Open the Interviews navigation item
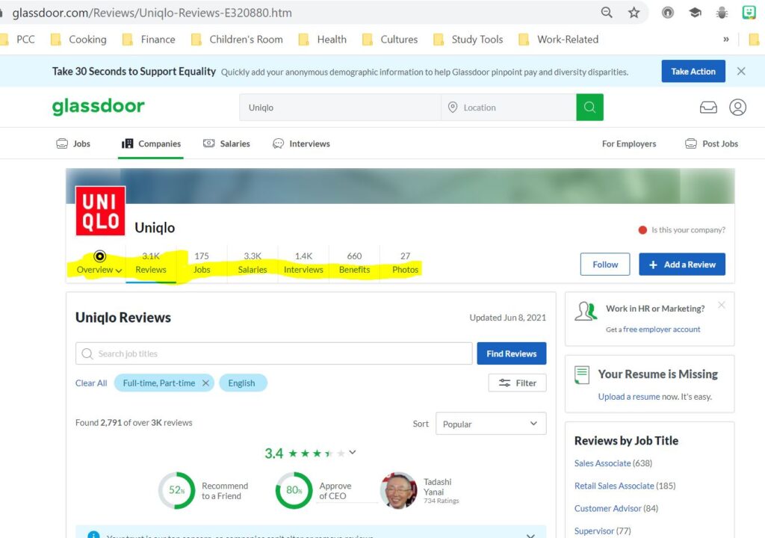Image resolution: width=765 pixels, height=538 pixels. tap(302, 143)
